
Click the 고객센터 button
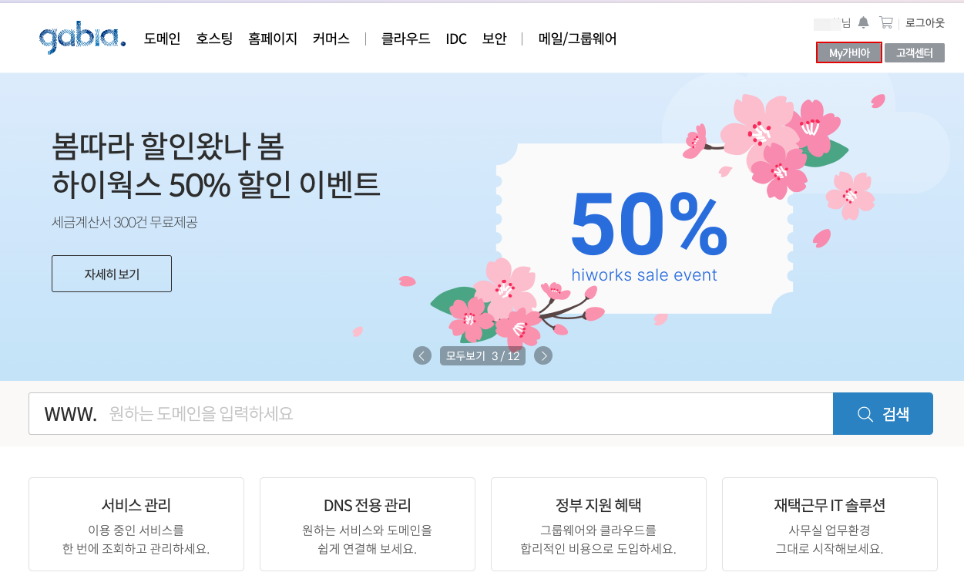(915, 52)
